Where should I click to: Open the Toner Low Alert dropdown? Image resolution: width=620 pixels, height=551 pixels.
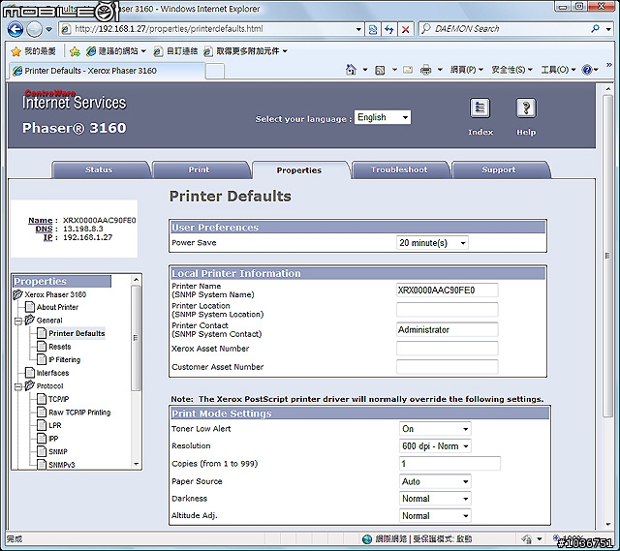(435, 429)
